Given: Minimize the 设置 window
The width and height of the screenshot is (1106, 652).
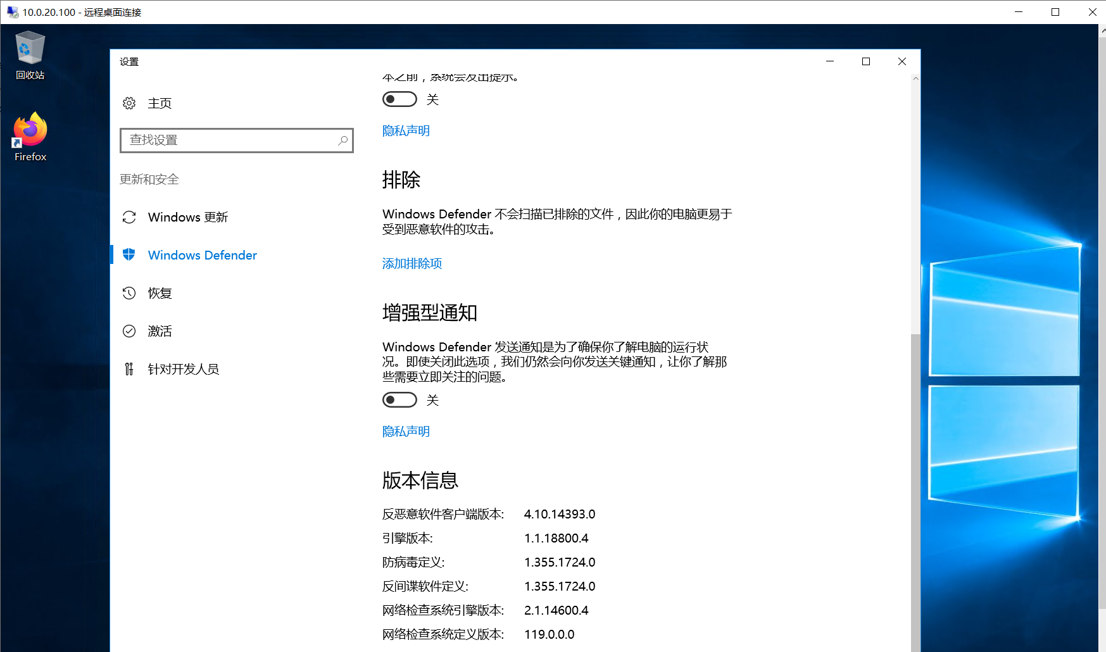Looking at the screenshot, I should click(x=830, y=61).
